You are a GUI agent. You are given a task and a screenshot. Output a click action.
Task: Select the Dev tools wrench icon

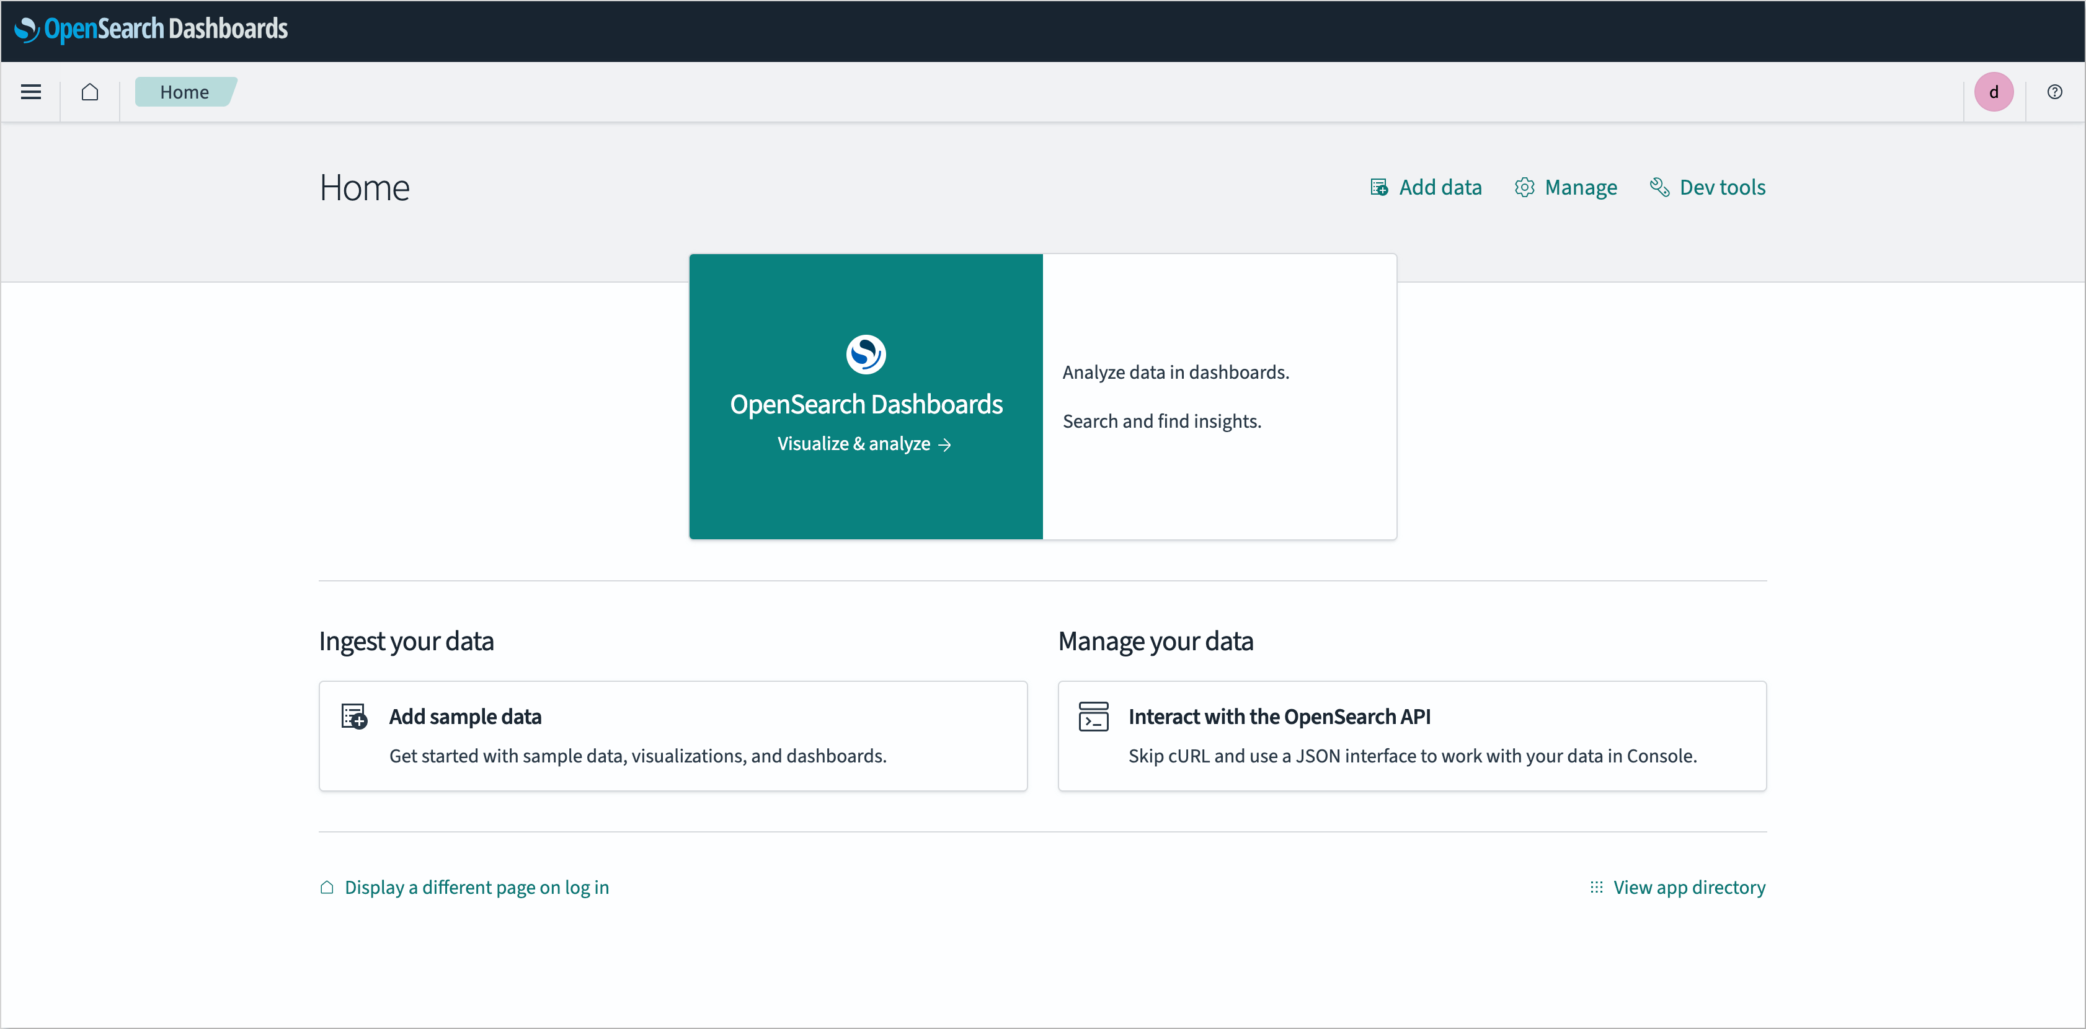click(1660, 187)
